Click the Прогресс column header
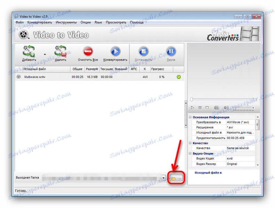 162,69
